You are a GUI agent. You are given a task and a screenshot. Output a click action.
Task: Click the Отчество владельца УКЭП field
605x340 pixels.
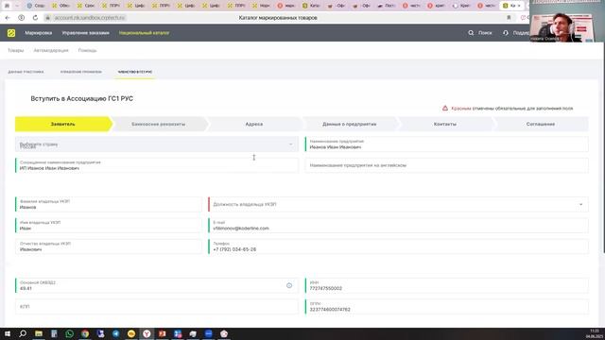(109, 246)
